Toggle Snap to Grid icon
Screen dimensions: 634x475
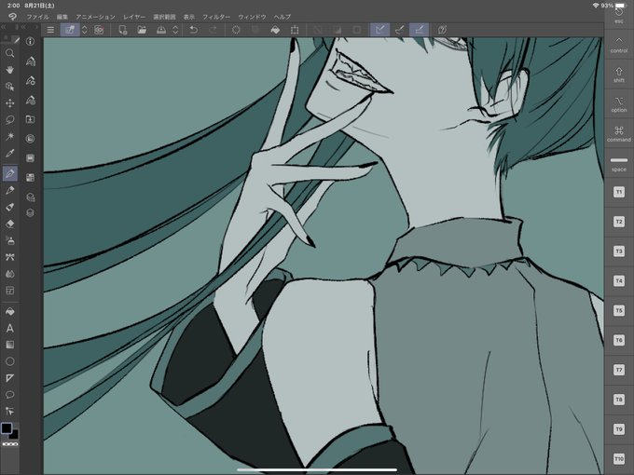pyautogui.click(x=420, y=30)
